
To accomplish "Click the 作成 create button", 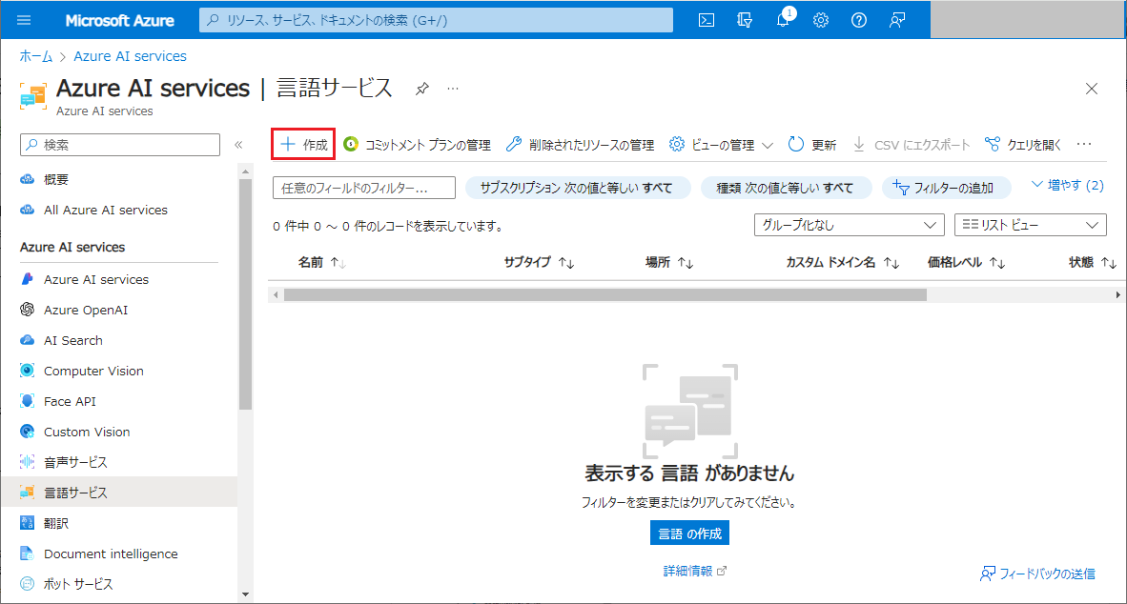I will click(x=303, y=145).
